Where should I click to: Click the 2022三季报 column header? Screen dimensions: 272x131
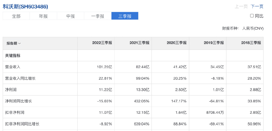[102, 43]
